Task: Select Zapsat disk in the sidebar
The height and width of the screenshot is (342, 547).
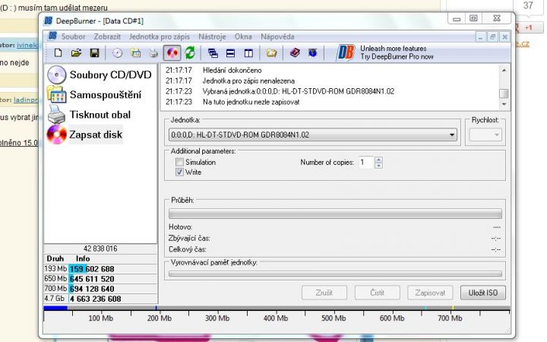Action: tap(85, 135)
